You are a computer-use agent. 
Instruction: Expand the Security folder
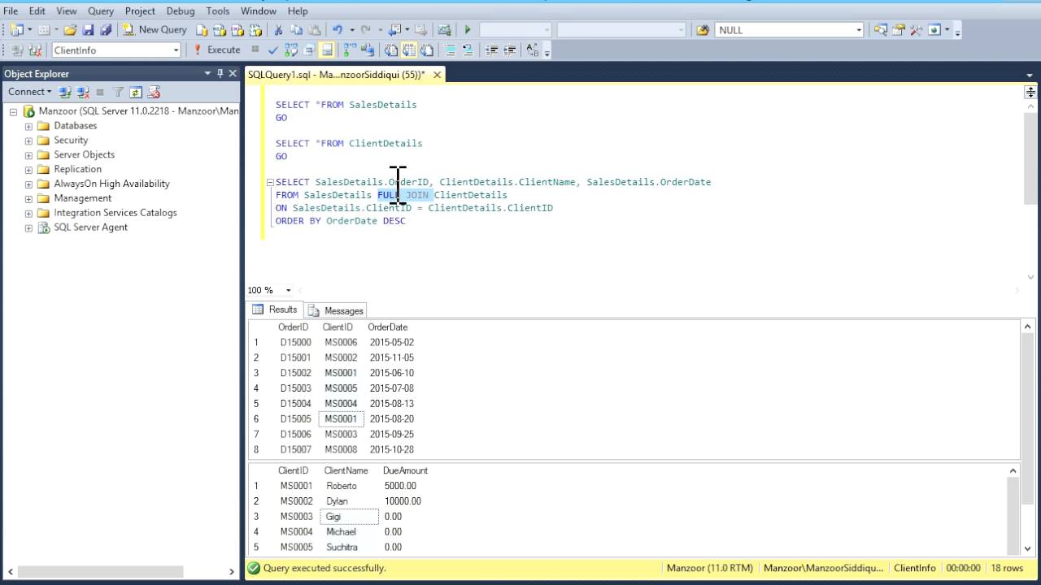coord(28,141)
